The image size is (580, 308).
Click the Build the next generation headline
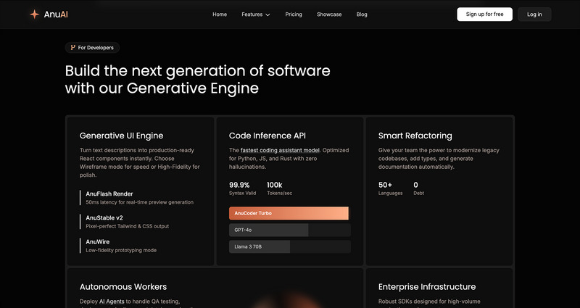[x=197, y=80]
